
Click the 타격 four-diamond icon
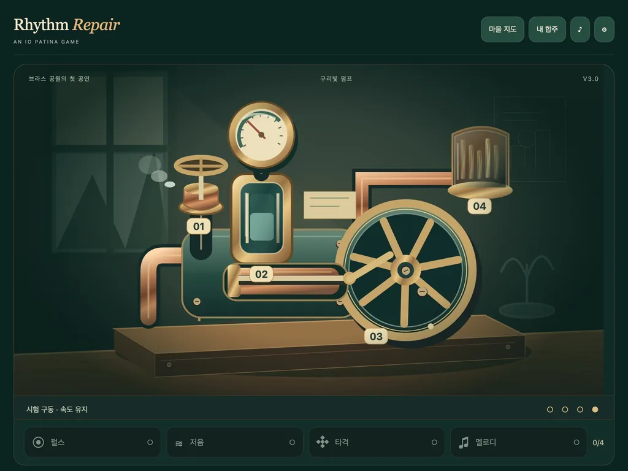323,442
